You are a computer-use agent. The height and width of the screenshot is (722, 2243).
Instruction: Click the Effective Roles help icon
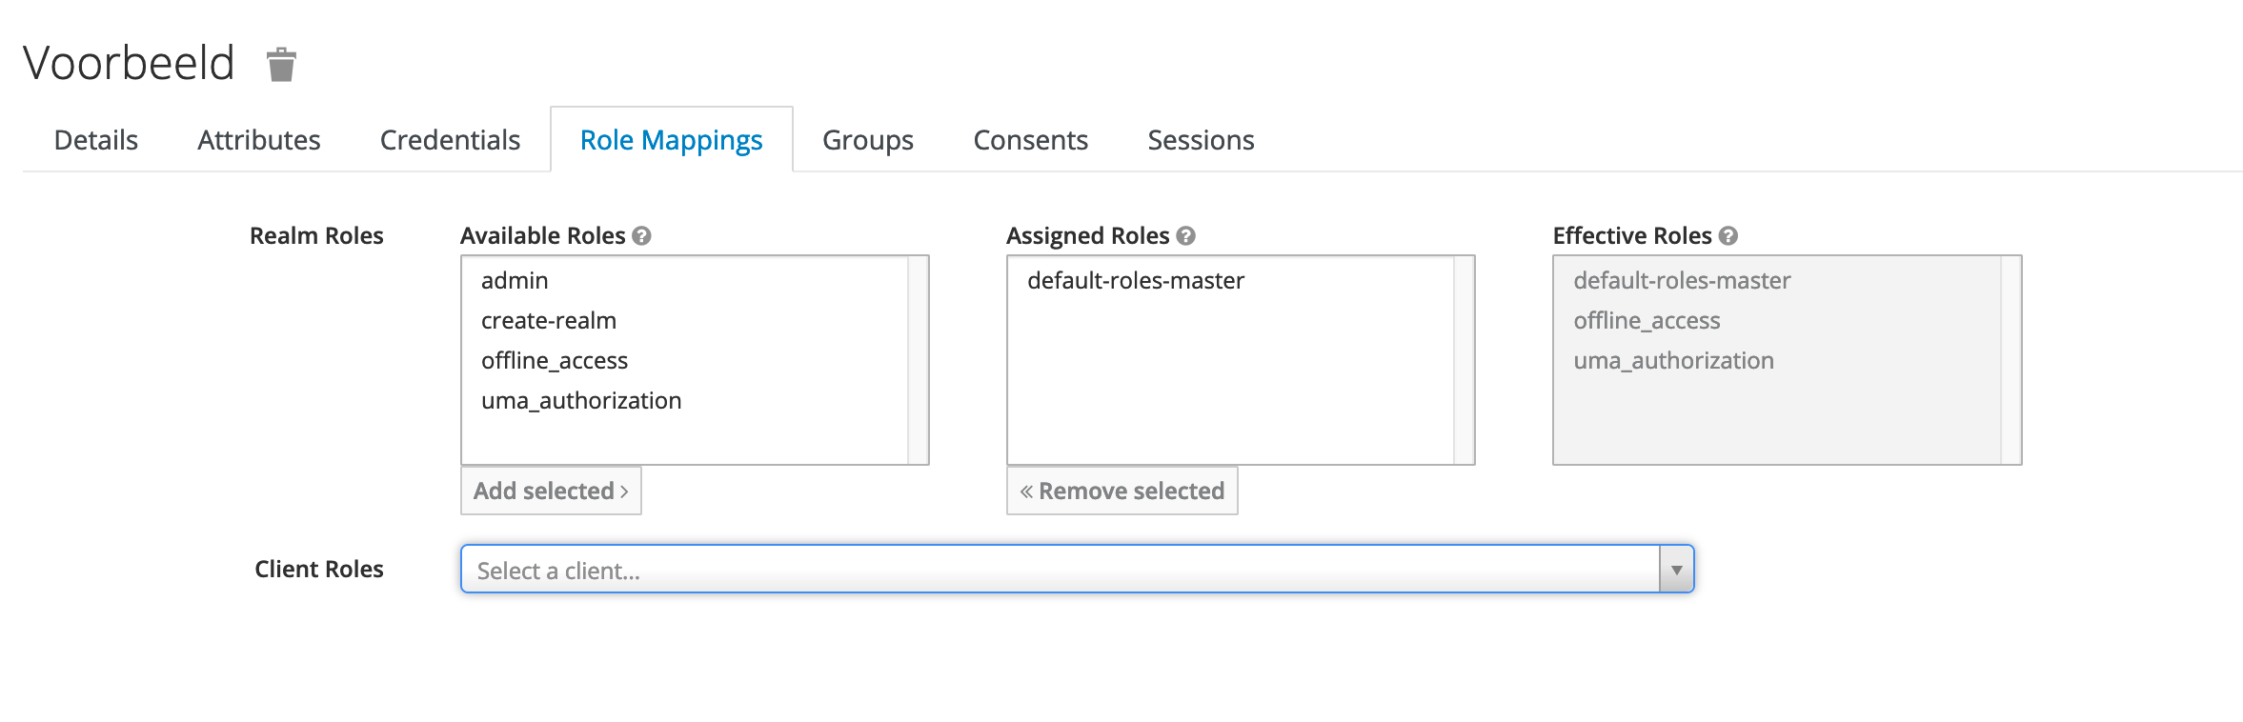(x=1728, y=235)
